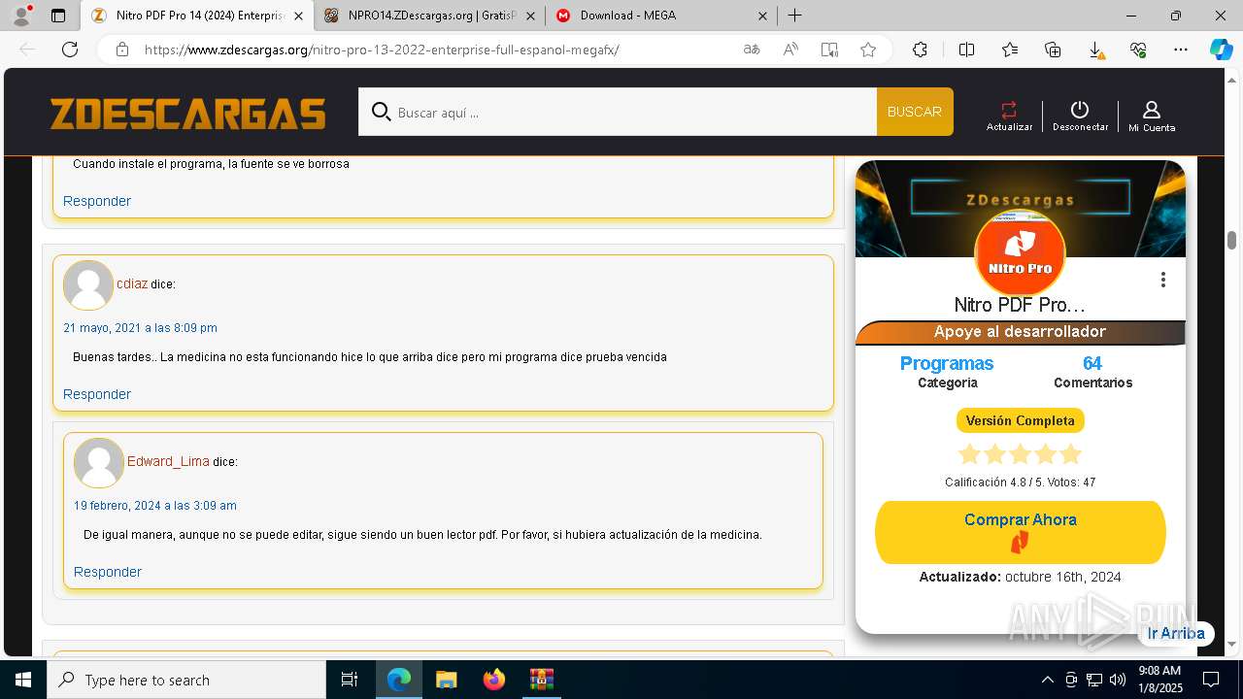This screenshot has height=699, width=1243.
Task: Add page to favorites star icon
Action: point(868,50)
